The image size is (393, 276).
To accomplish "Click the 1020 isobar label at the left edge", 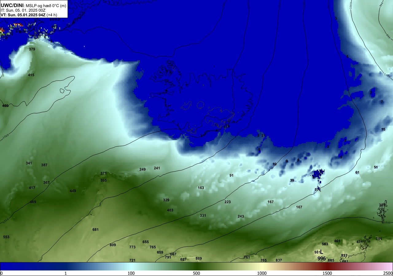I will pos(5,136).
